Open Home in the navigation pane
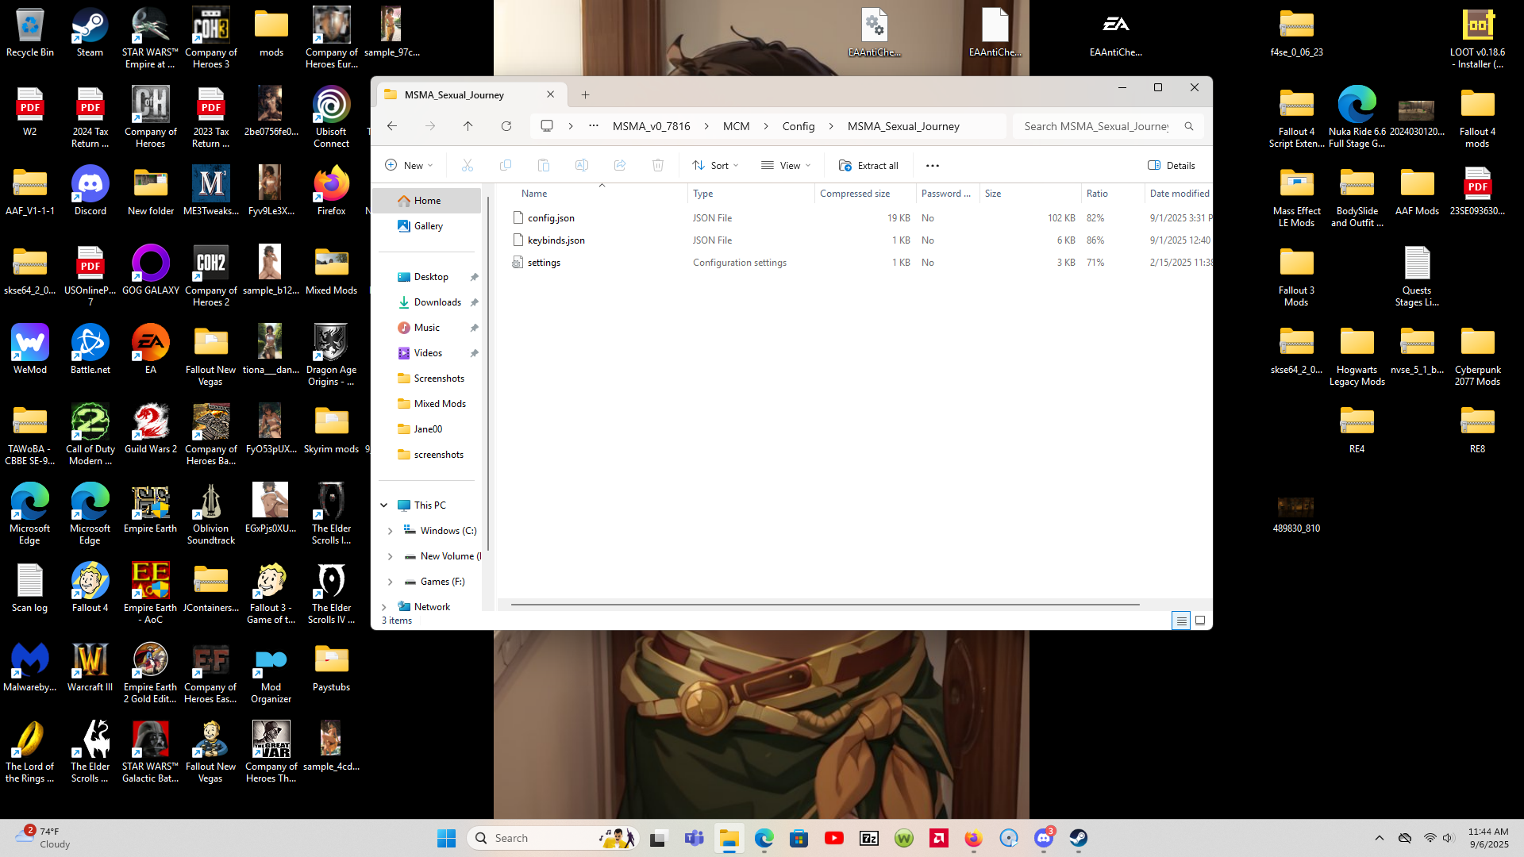The width and height of the screenshot is (1524, 857). 427,201
